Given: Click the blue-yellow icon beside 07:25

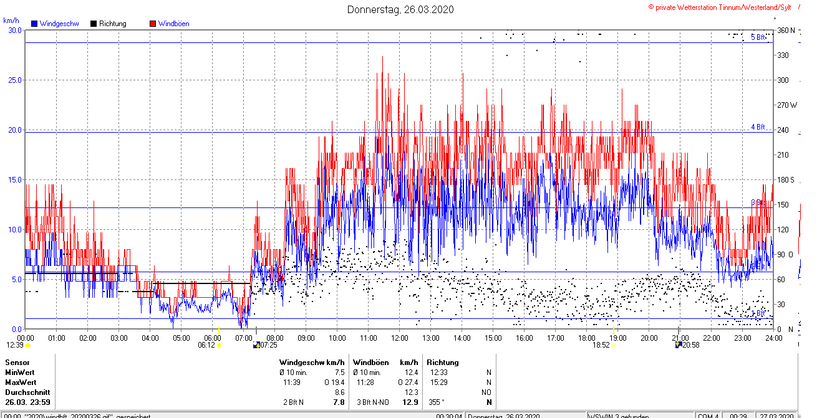Looking at the screenshot, I should click(256, 344).
